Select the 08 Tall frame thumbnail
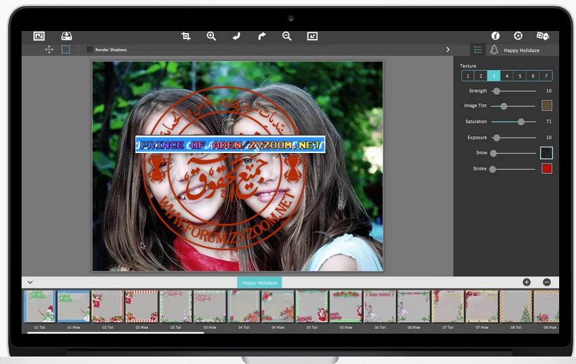 [x=516, y=306]
